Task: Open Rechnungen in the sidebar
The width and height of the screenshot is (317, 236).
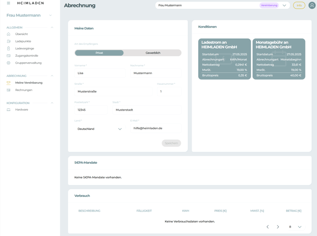Action: pyautogui.click(x=24, y=90)
